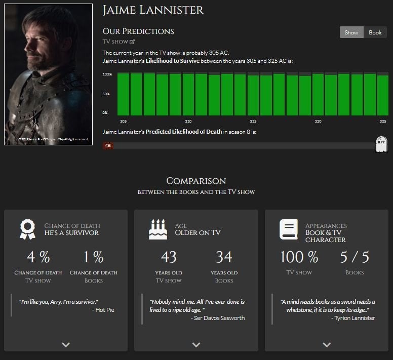Click the 100% axis label
Screen dimensions: 393x360
107,74
